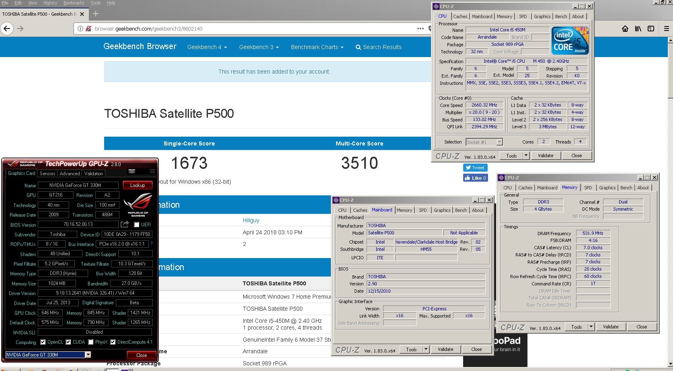673x371 pixels.
Task: Expand the Benchmark Charts dropdown menu
Action: point(317,47)
